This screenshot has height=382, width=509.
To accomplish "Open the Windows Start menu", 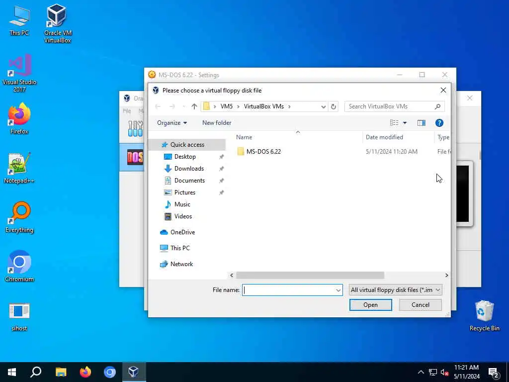I will click(12, 372).
